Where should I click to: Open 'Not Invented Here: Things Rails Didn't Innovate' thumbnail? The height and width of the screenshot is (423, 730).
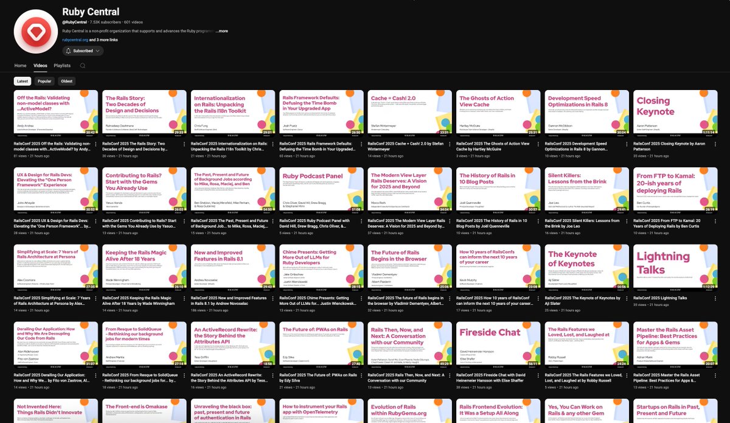(56, 411)
